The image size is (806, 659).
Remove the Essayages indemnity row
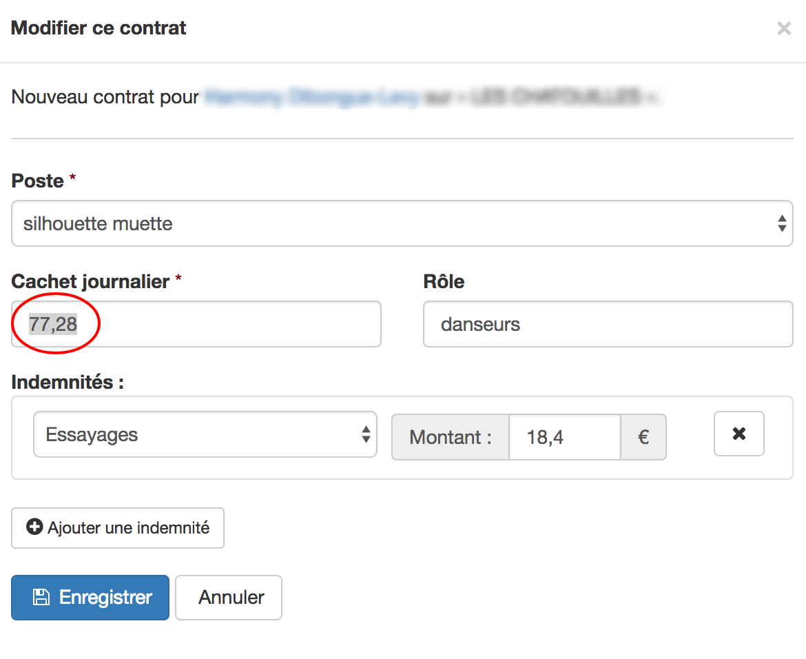[x=738, y=434]
